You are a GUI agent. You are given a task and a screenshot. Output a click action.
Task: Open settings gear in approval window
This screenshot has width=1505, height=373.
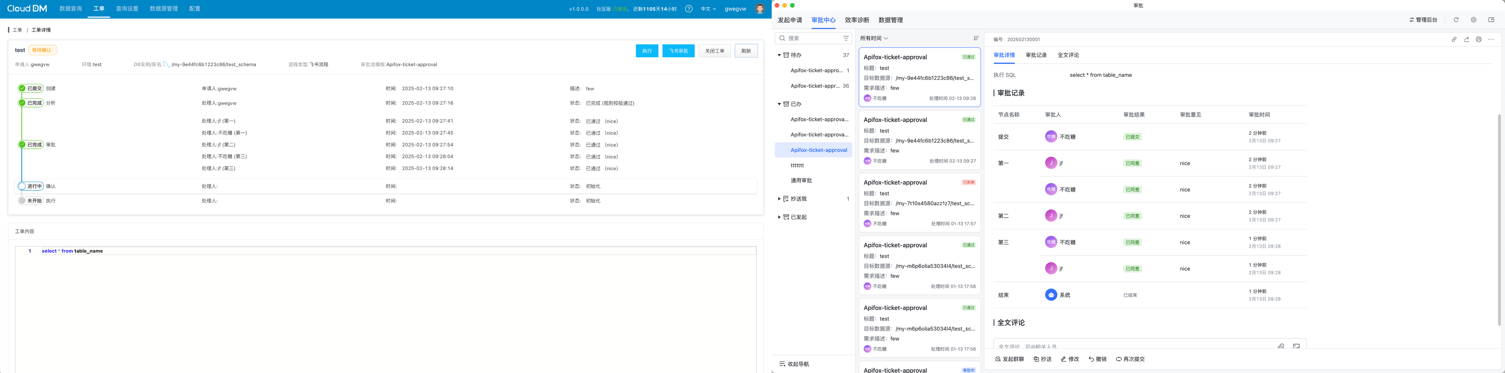tap(1474, 20)
